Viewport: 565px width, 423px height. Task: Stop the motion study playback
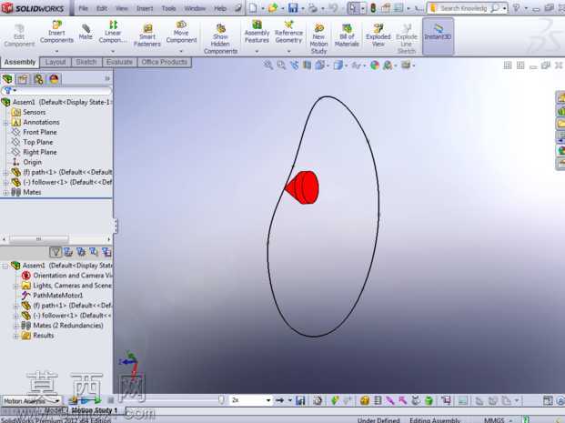tap(111, 400)
